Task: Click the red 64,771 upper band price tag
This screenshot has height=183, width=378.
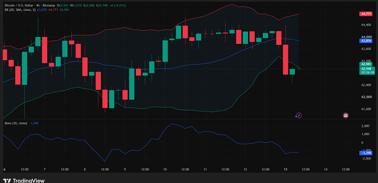Action: [x=366, y=14]
